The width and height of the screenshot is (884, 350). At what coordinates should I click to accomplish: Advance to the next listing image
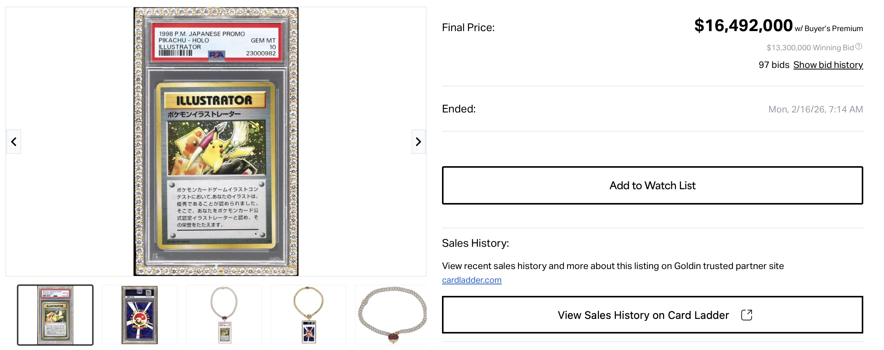click(x=418, y=142)
